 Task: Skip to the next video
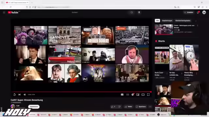[x=20, y=95]
